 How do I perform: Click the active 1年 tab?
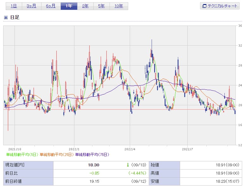coord(69,6)
